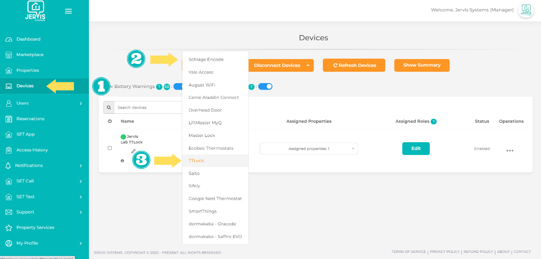Viewport: 541px width, 259px height.
Task: Click the Devices laptop icon
Action: [x=9, y=86]
